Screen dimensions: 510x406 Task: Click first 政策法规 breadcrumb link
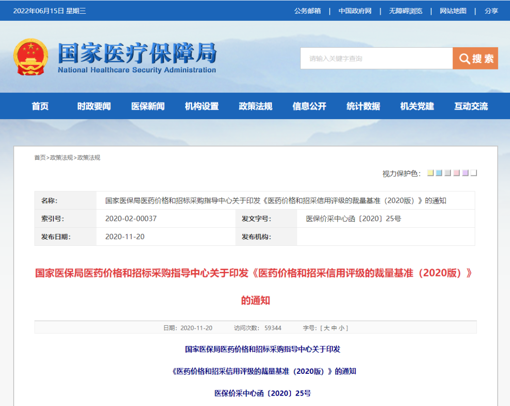(61, 157)
